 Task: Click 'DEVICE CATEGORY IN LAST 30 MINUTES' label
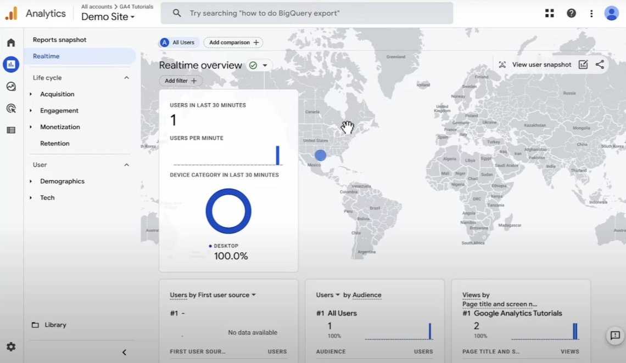(x=224, y=175)
